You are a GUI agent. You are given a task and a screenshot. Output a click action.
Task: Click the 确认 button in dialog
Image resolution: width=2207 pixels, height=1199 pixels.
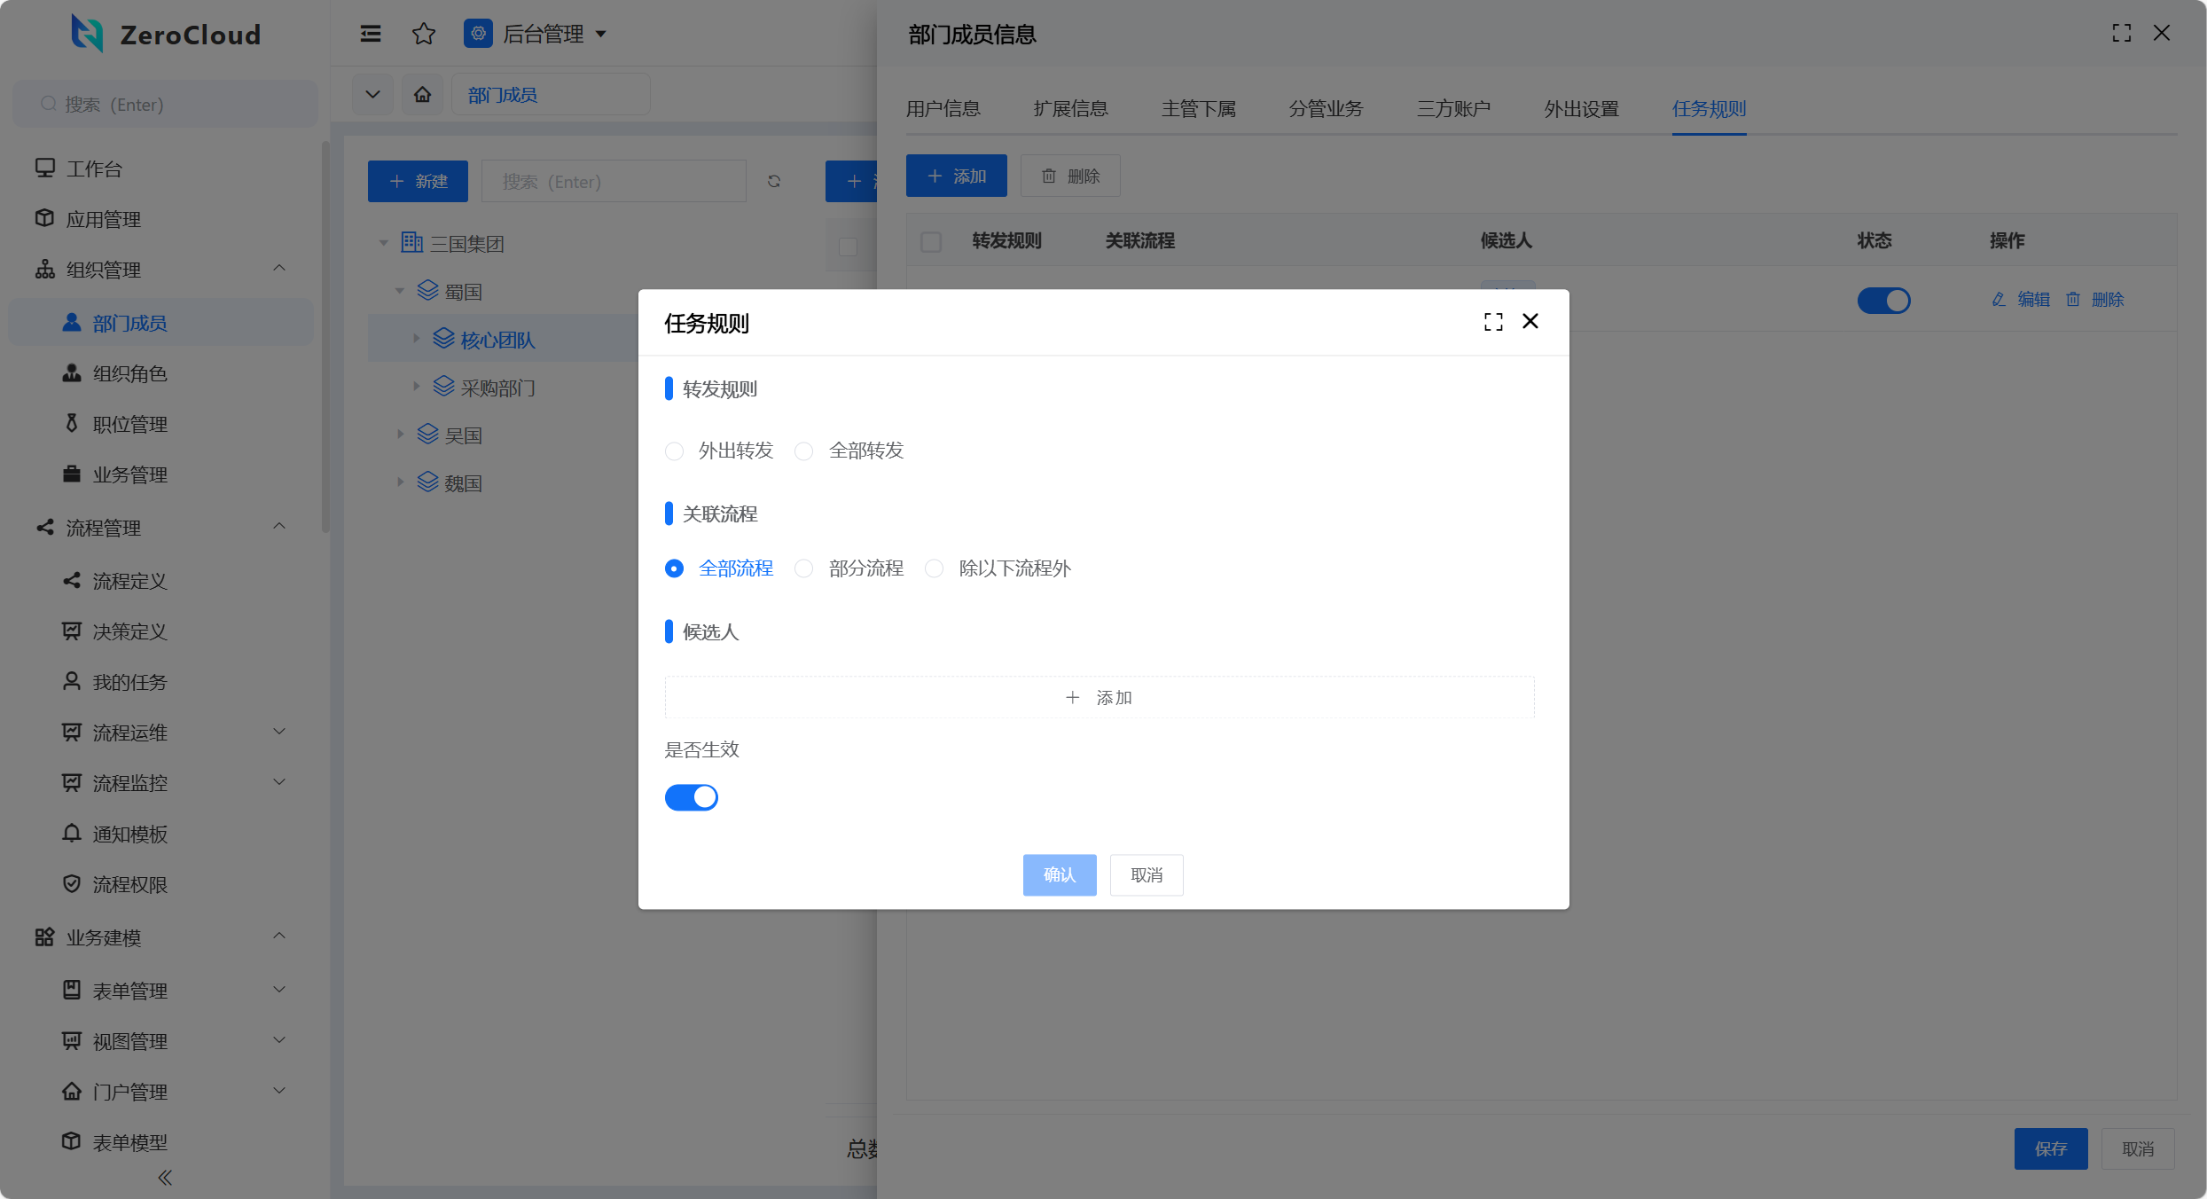1059,875
